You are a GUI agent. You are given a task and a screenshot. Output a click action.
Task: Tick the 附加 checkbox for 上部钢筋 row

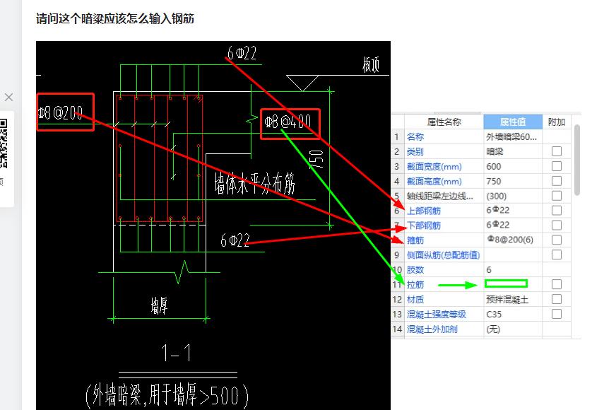pyautogui.click(x=556, y=211)
